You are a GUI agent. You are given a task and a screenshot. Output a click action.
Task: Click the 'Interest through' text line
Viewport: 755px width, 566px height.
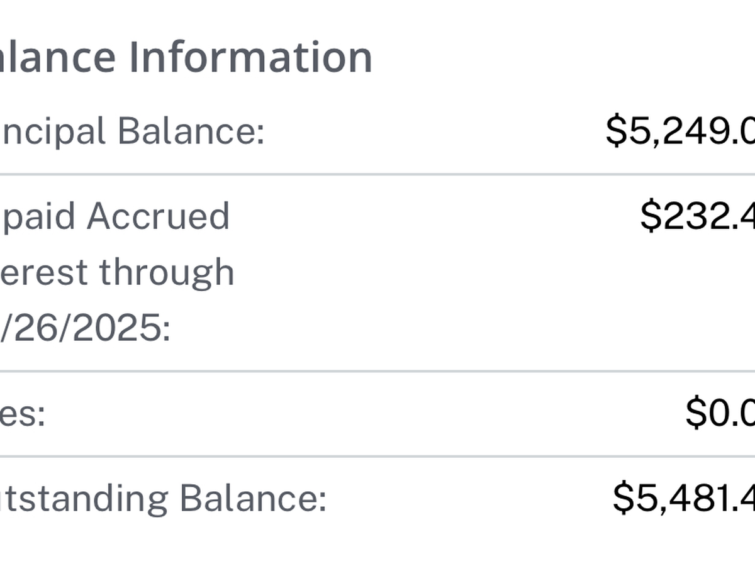(x=117, y=272)
